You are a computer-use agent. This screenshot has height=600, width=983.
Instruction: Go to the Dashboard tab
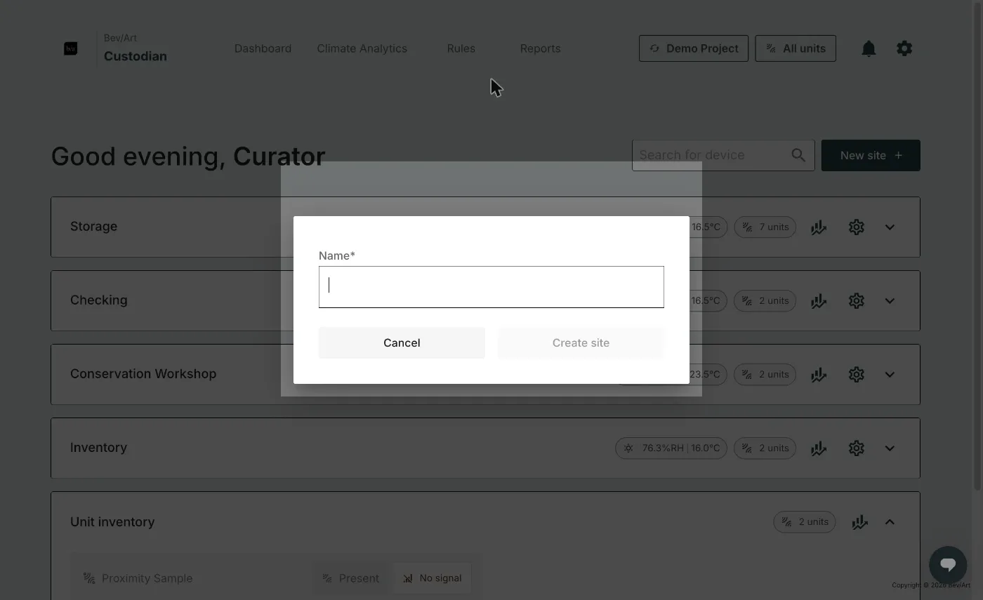[x=263, y=48]
